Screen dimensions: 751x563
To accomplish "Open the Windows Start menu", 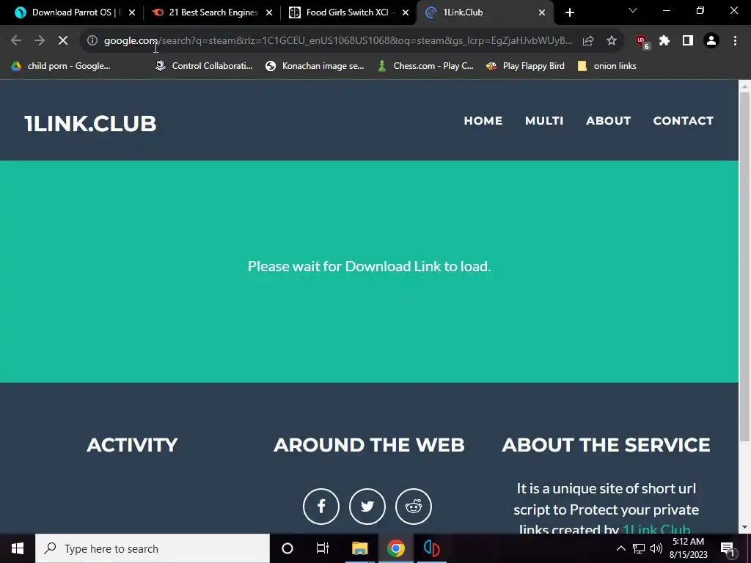I will pyautogui.click(x=18, y=548).
